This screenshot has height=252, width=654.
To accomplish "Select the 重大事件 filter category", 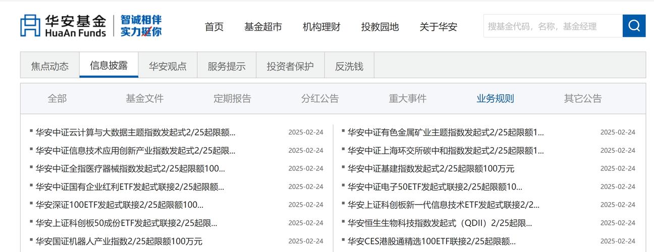I will (x=408, y=99).
